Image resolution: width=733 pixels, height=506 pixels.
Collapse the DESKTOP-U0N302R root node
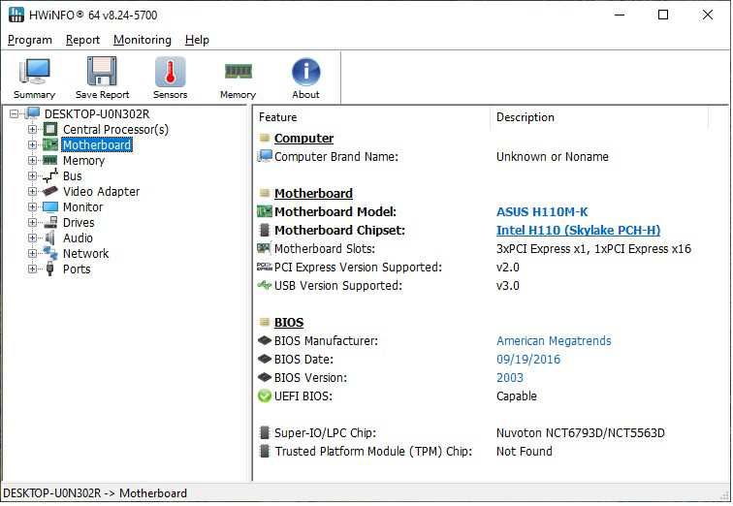15,113
